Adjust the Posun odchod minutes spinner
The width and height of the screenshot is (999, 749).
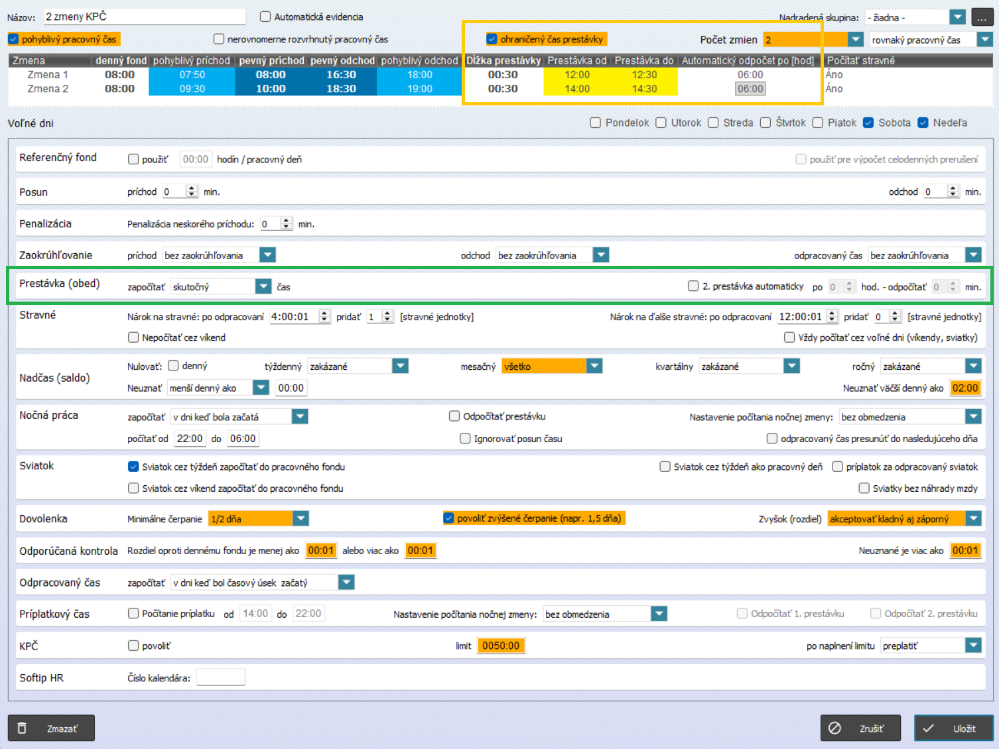coord(953,192)
